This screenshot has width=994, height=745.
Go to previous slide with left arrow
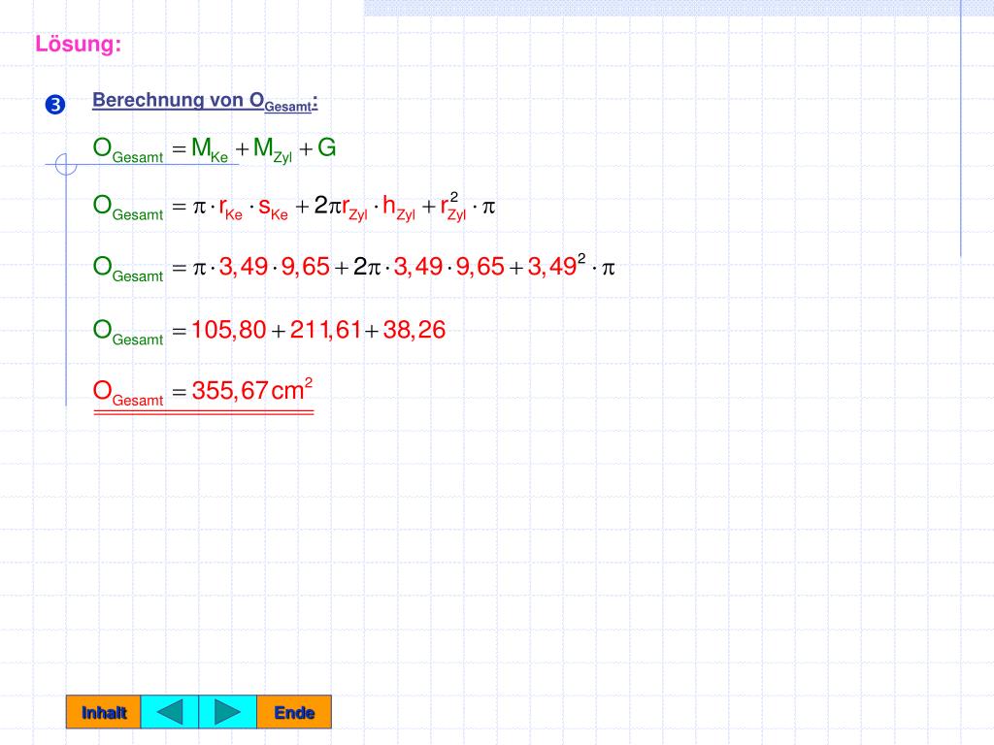(x=169, y=712)
